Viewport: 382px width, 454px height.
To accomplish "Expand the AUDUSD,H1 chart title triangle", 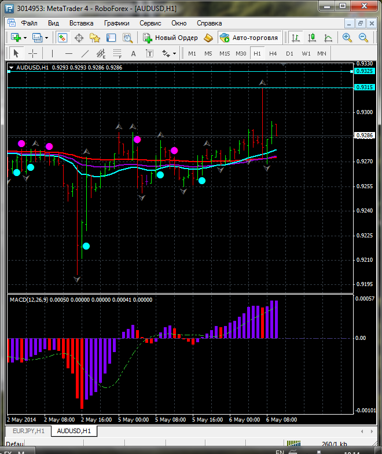I will click(x=11, y=67).
